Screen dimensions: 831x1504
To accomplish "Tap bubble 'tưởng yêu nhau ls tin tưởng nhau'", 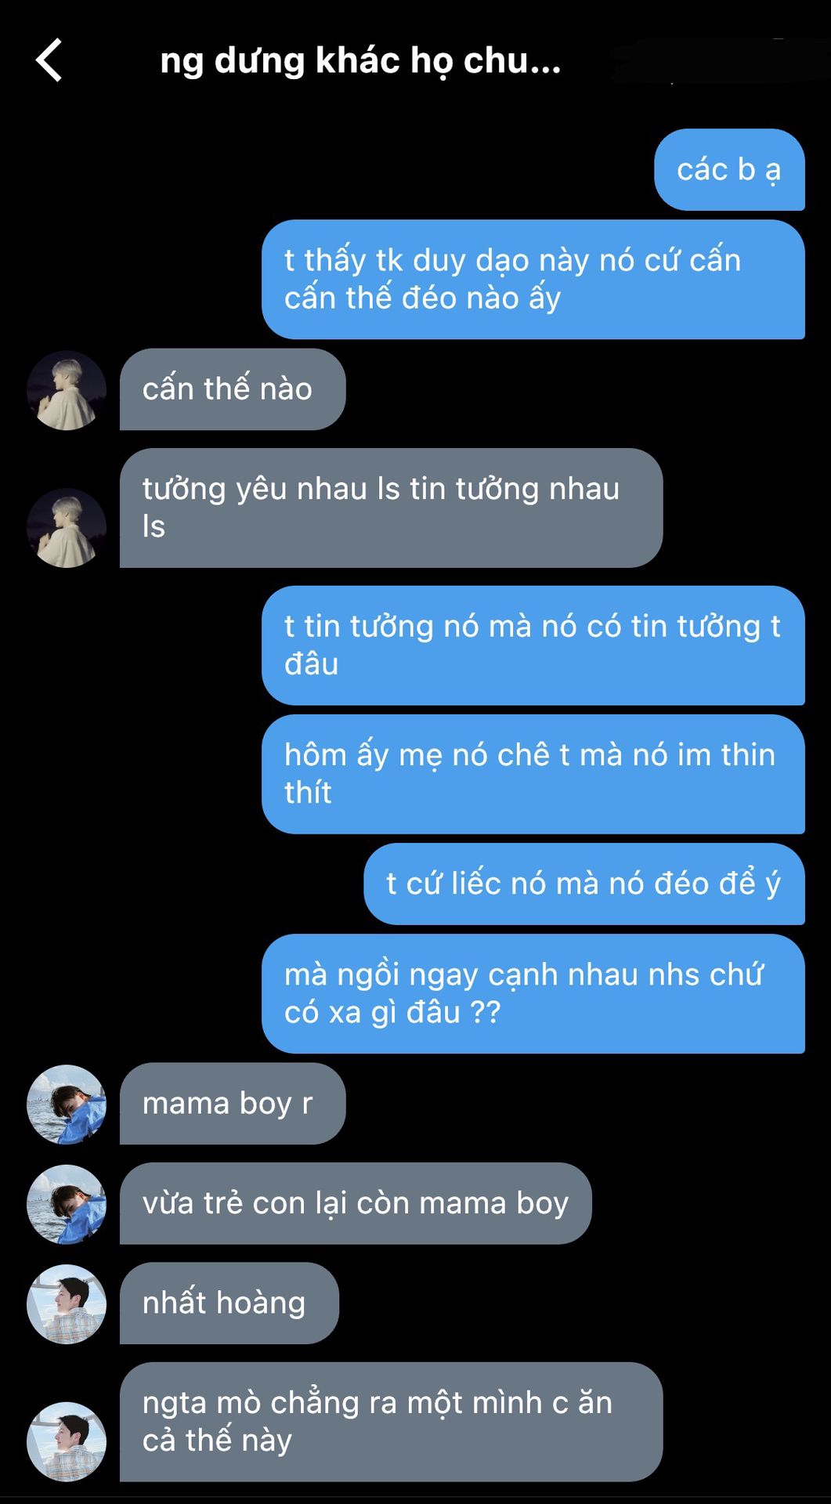I will (x=392, y=508).
